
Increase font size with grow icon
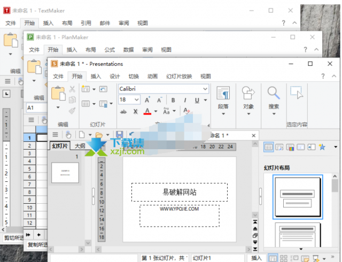coord(147,100)
